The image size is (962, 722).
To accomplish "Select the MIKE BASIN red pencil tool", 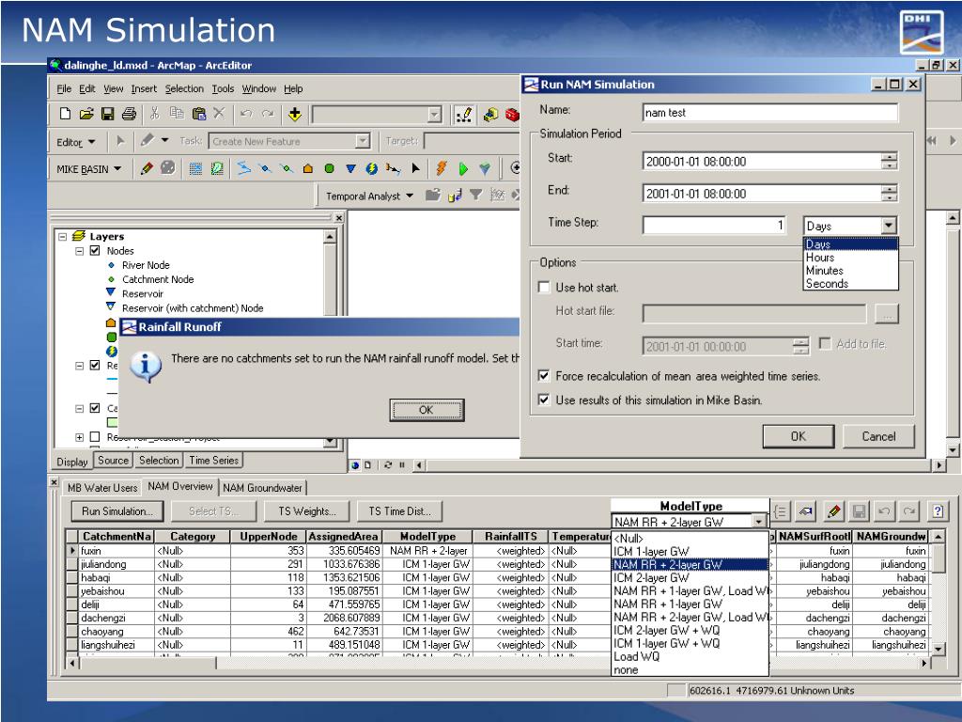I will tap(146, 168).
